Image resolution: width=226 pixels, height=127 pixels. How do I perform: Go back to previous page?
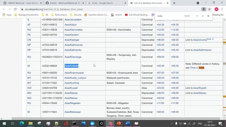pos(4,9)
